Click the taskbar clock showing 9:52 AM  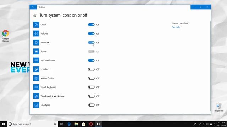[x=221, y=124]
